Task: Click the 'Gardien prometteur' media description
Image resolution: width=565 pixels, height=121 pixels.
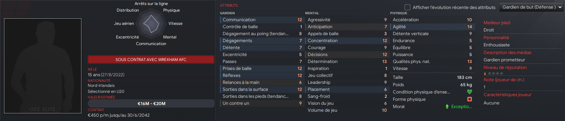Action: [x=504, y=60]
